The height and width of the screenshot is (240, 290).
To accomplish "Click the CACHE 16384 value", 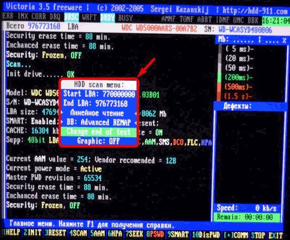I will point(40,131).
